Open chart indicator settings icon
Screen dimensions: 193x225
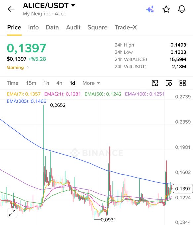coord(169,83)
